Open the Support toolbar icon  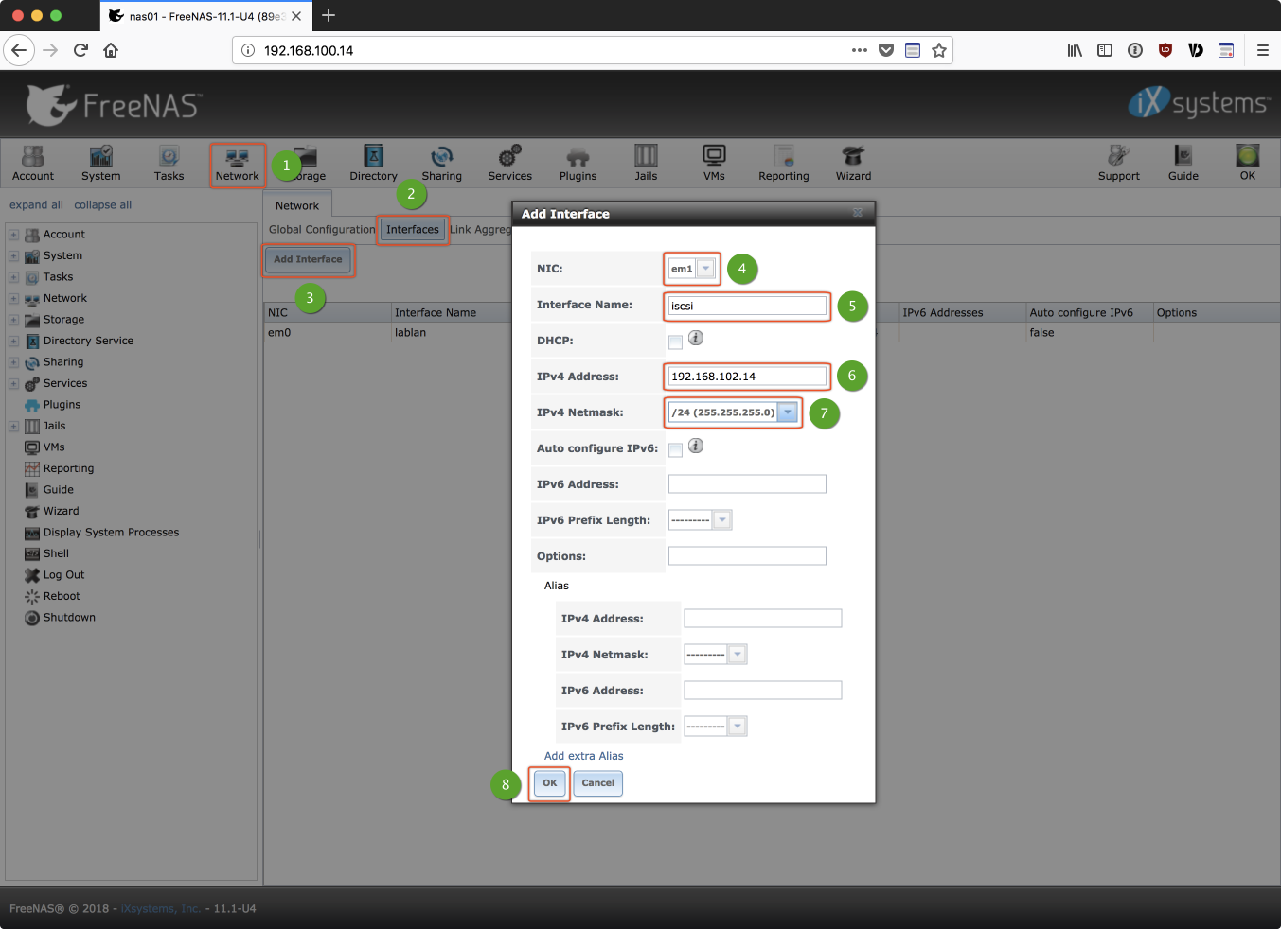tap(1118, 162)
